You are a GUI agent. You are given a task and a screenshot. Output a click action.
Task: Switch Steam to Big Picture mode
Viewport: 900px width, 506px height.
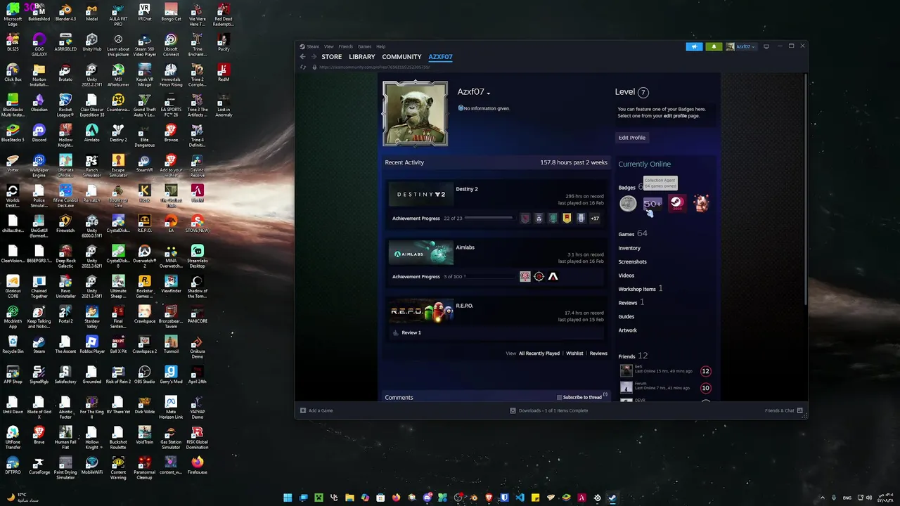[x=766, y=46]
